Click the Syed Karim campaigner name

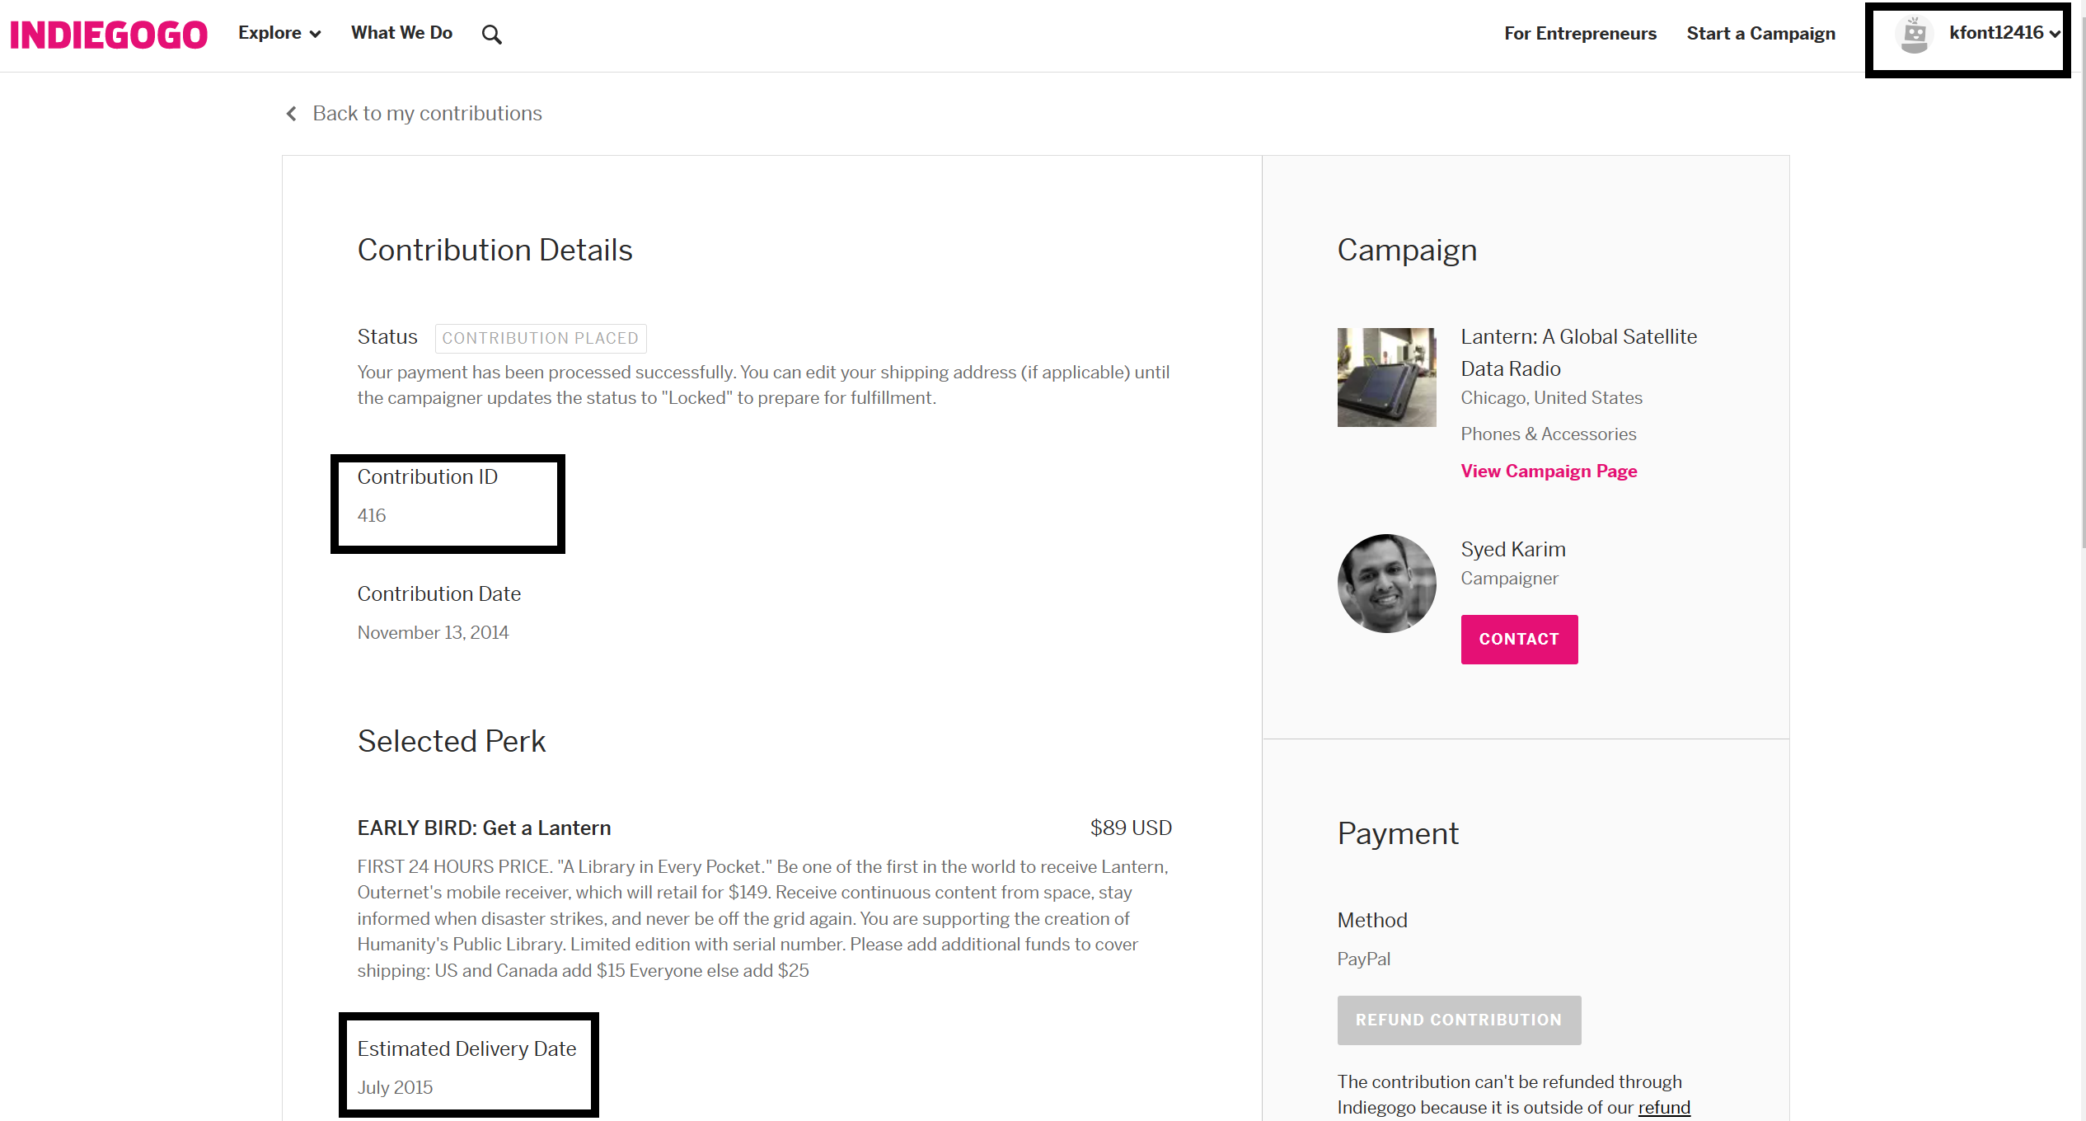pyautogui.click(x=1512, y=550)
